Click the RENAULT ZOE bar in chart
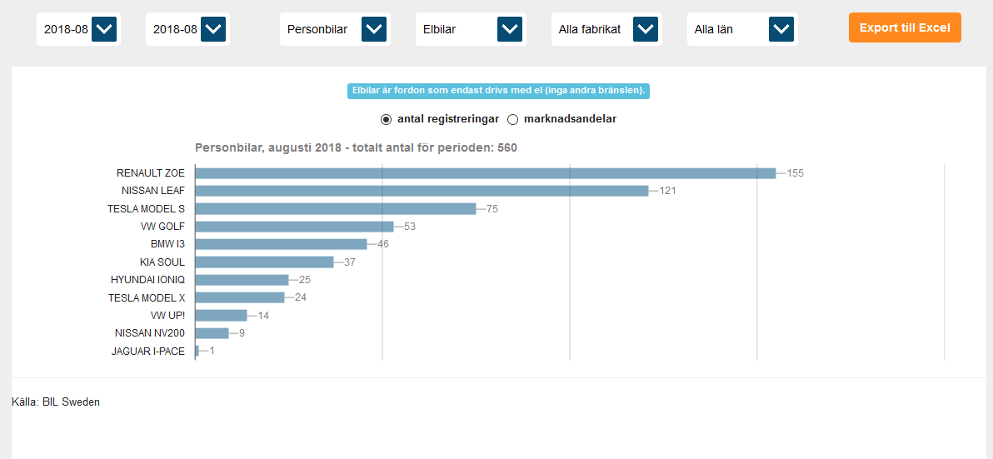This screenshot has height=459, width=993. [486, 172]
